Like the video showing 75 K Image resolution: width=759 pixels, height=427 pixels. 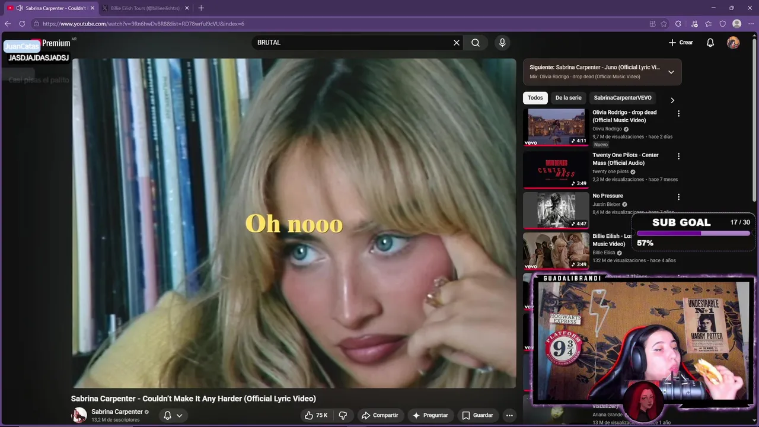(x=316, y=415)
